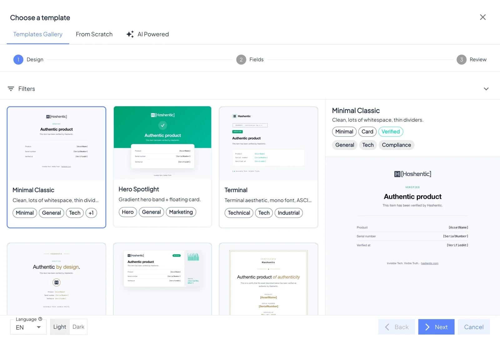Screen dimensions: 500x345
Task: Switch to AI Powered tab
Action: coord(147,34)
